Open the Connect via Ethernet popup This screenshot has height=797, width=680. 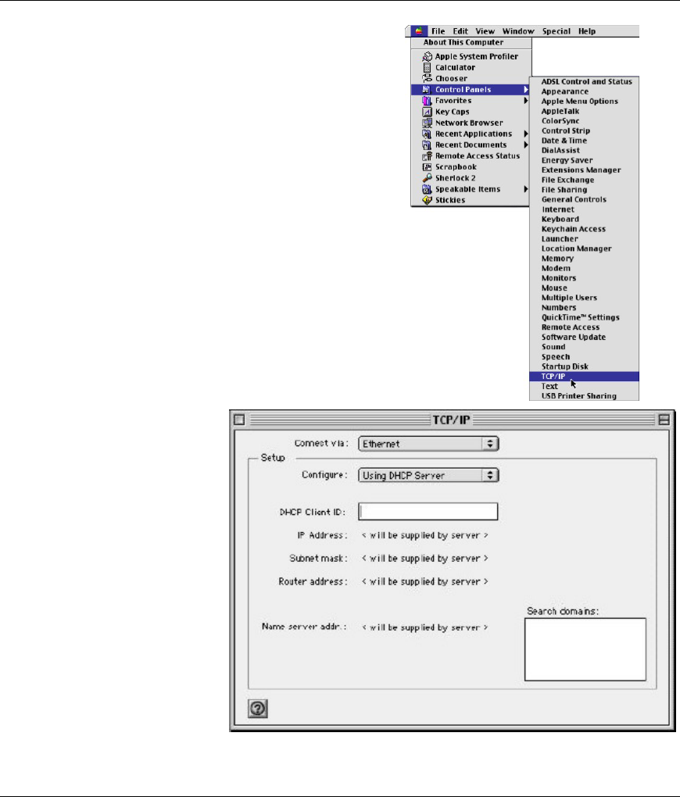click(428, 444)
